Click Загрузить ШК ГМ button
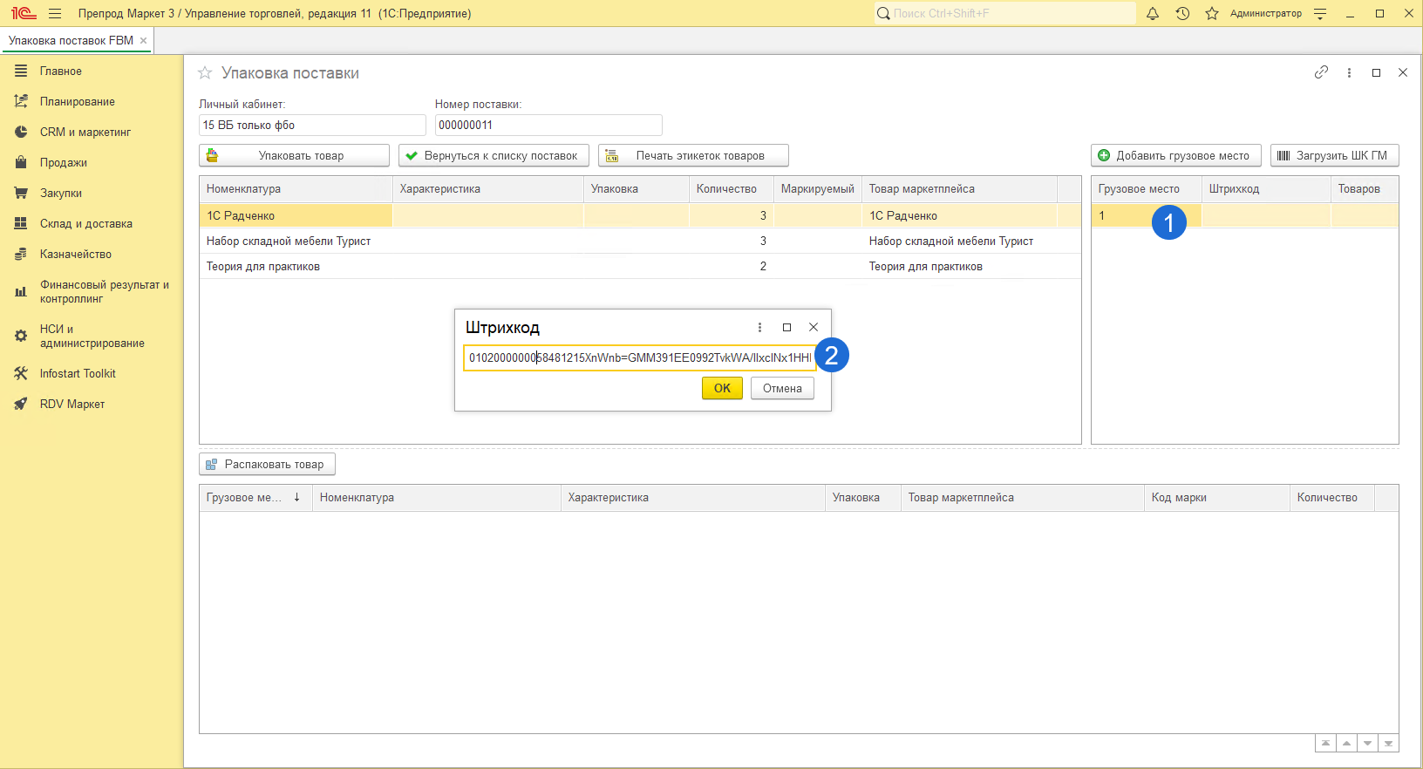The image size is (1423, 769). 1334,155
